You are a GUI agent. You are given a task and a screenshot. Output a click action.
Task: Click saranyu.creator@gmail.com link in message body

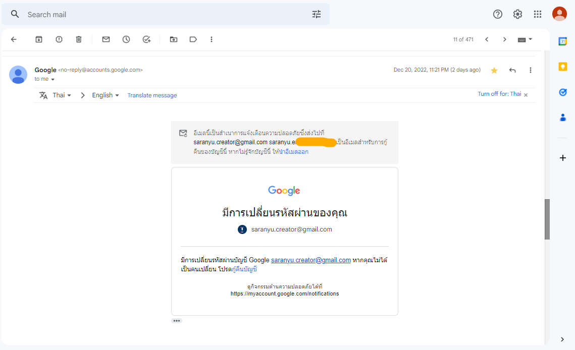pos(311,260)
